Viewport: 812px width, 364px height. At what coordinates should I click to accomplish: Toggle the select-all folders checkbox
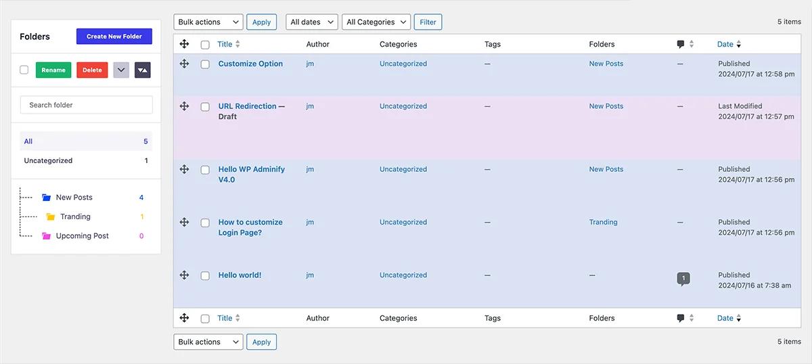24,70
